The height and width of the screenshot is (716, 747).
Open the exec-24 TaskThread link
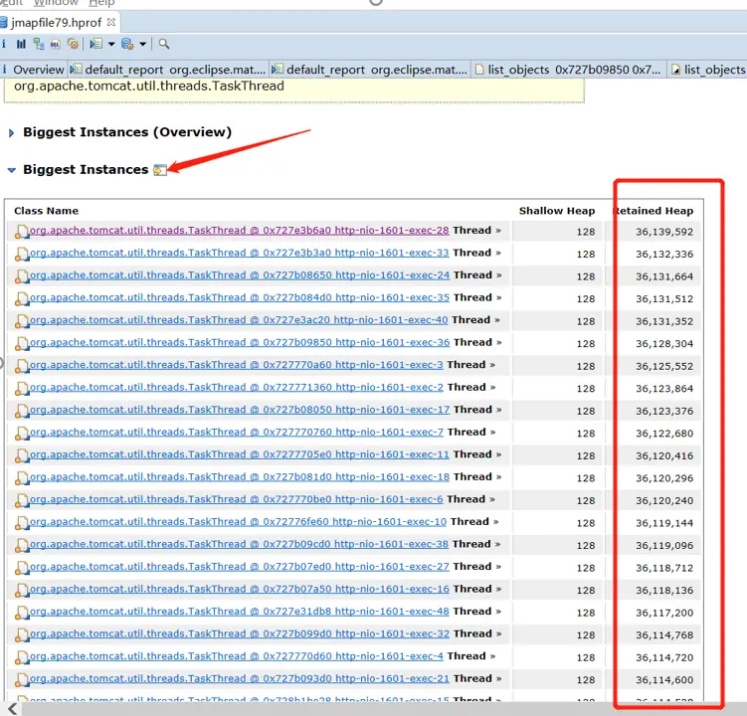tap(240, 275)
